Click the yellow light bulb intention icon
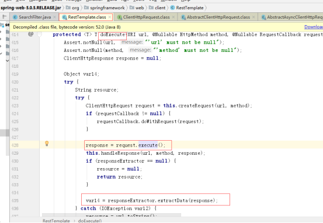The image size is (323, 223). (x=47, y=144)
